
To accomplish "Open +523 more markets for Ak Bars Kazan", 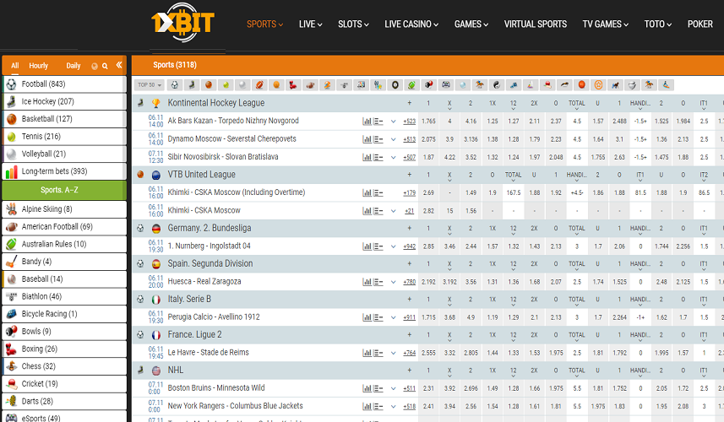I will [409, 122].
